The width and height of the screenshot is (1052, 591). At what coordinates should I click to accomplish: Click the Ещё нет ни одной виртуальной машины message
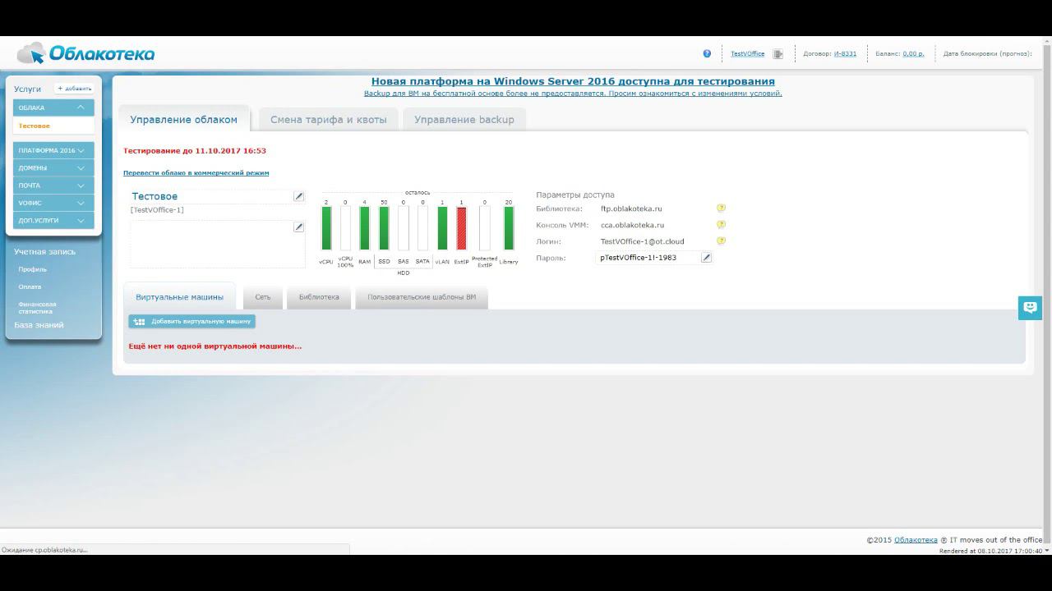pyautogui.click(x=215, y=346)
